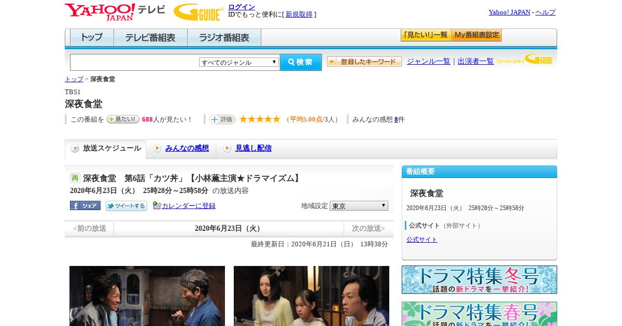Open the 8件 reviews count link
The image size is (622, 326).
click(x=396, y=120)
